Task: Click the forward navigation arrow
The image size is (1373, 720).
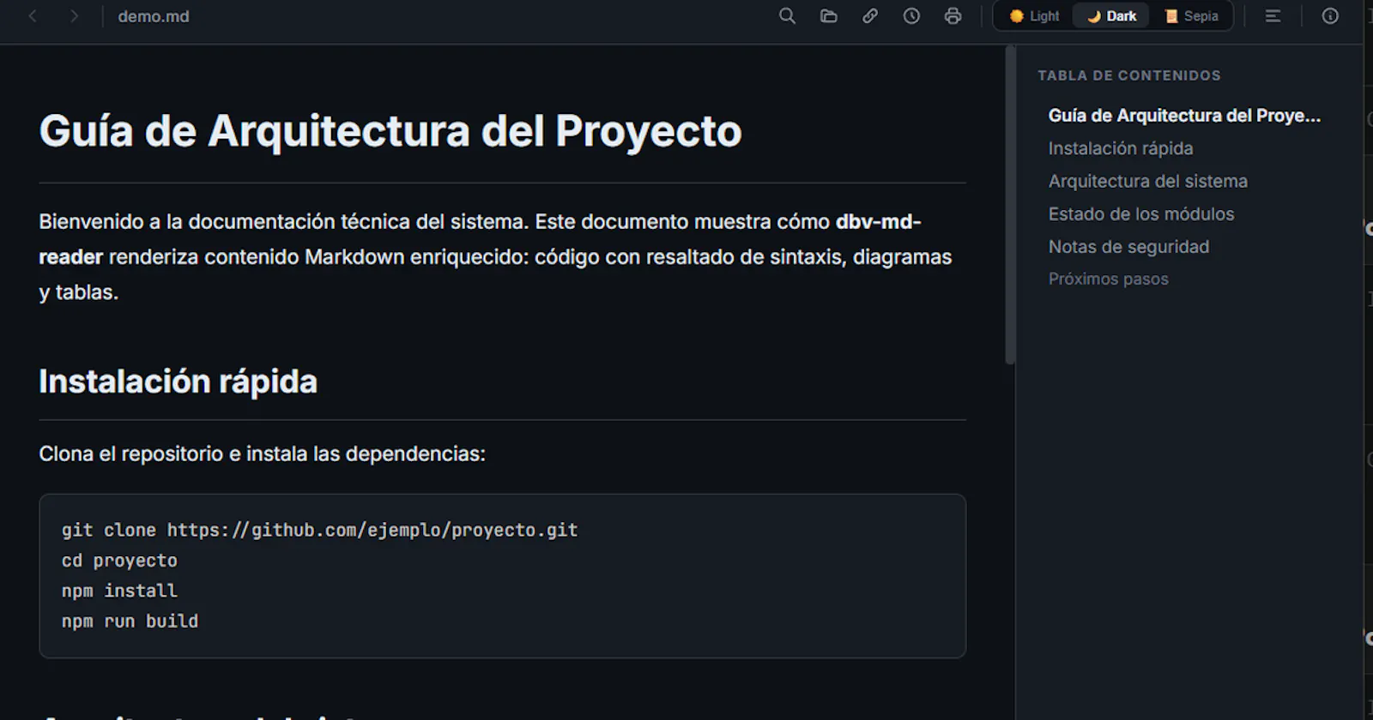Action: tap(74, 16)
